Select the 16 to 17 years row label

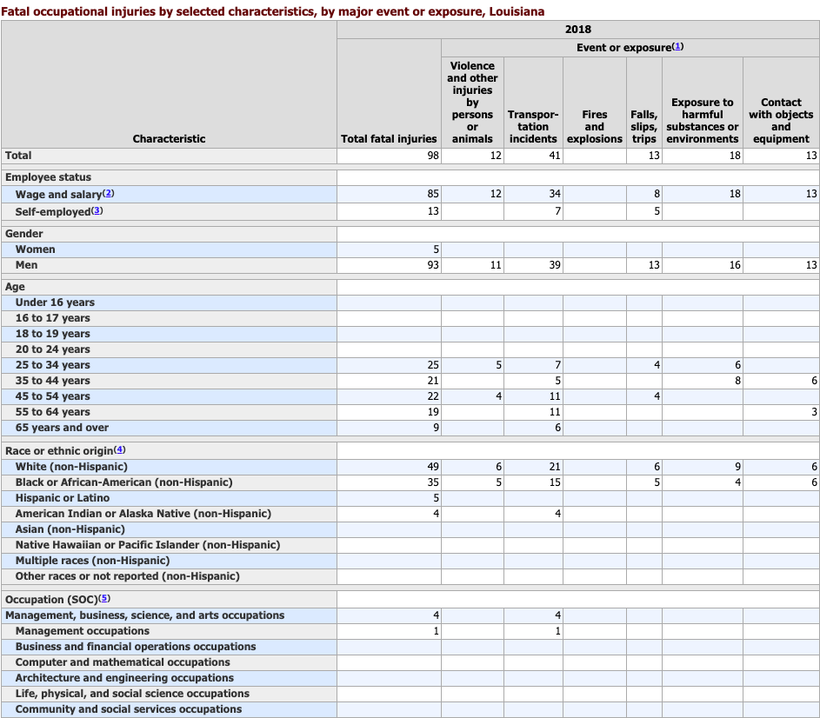(52, 318)
